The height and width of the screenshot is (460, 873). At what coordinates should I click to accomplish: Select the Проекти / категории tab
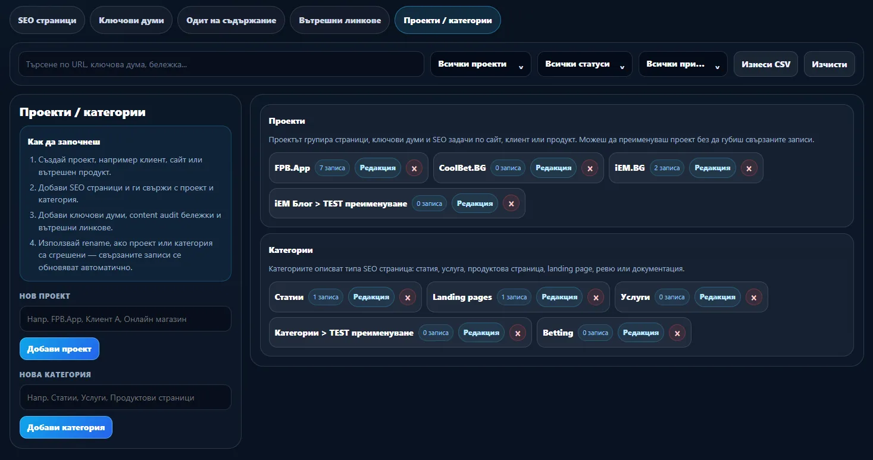pyautogui.click(x=448, y=20)
